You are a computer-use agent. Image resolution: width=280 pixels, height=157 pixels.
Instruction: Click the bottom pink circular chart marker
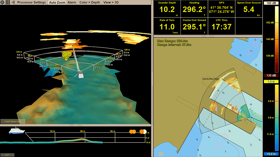coord(218,145)
